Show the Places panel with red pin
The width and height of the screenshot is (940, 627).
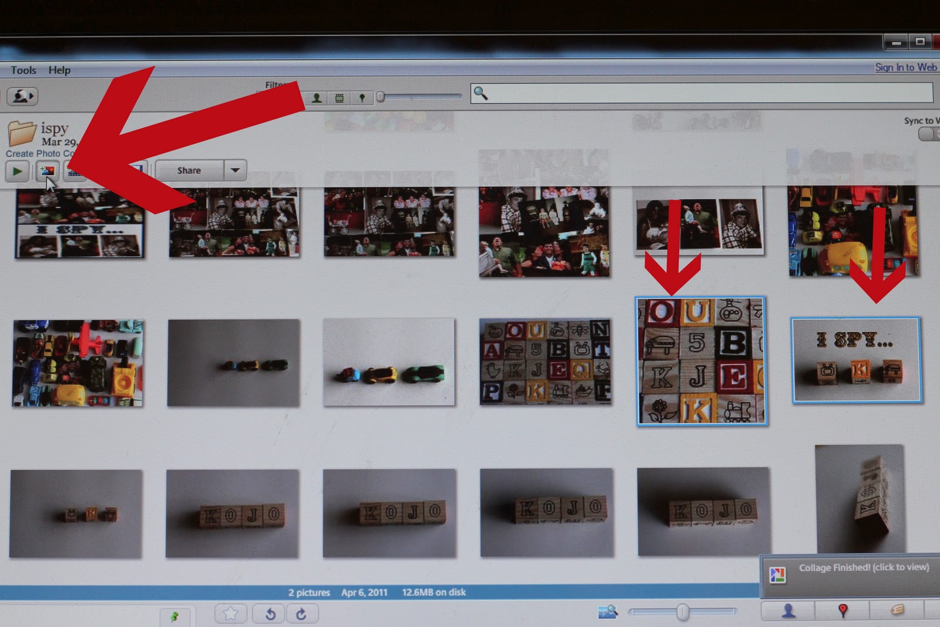coord(842,611)
